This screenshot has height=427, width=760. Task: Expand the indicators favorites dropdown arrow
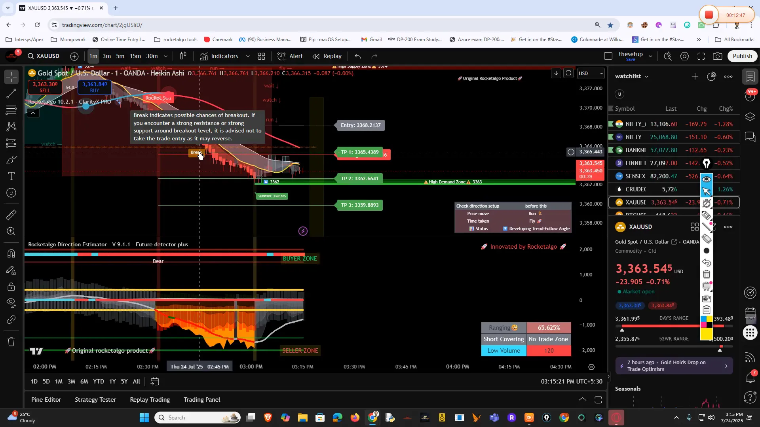click(x=248, y=56)
